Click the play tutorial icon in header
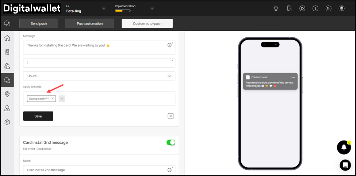 302,8
